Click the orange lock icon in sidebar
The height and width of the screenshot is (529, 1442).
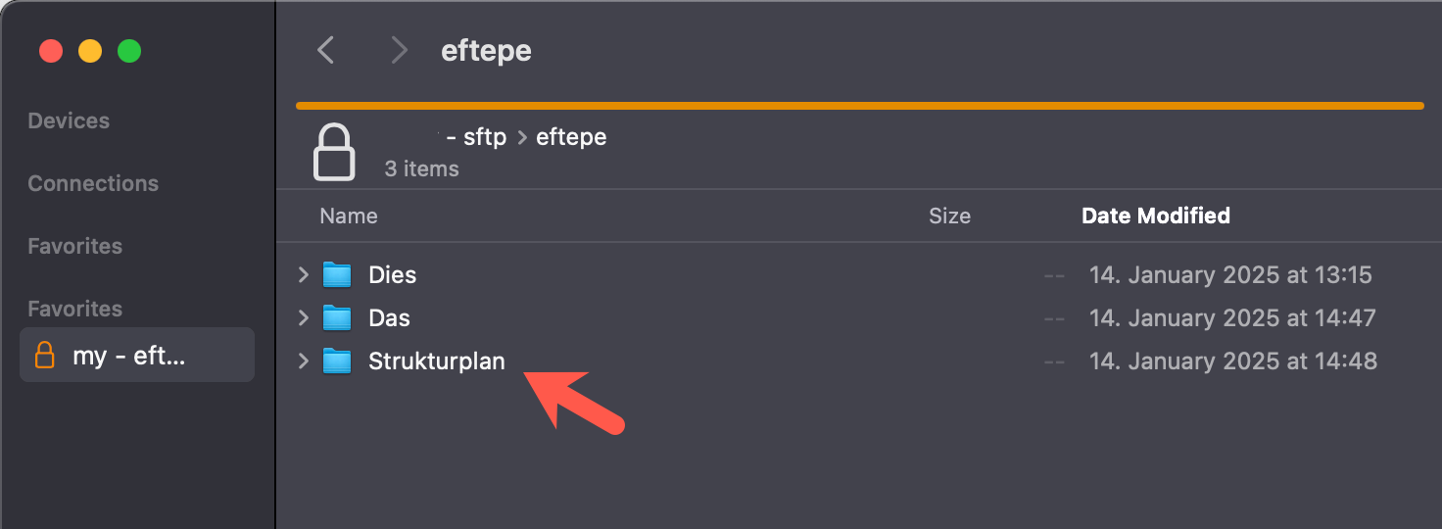tap(44, 355)
